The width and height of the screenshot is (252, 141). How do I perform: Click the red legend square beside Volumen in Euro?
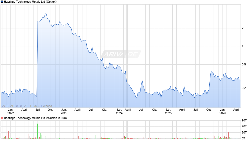click(x=2, y=118)
